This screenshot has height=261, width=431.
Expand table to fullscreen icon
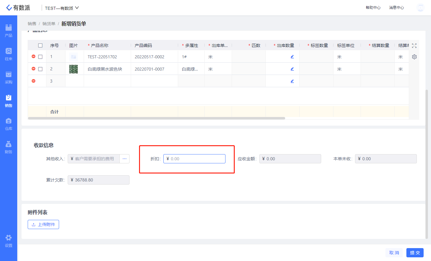point(414,46)
